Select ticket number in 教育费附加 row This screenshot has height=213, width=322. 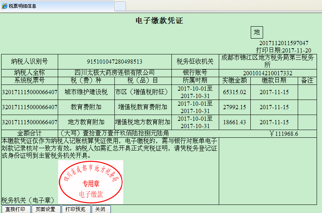[x=30, y=107]
